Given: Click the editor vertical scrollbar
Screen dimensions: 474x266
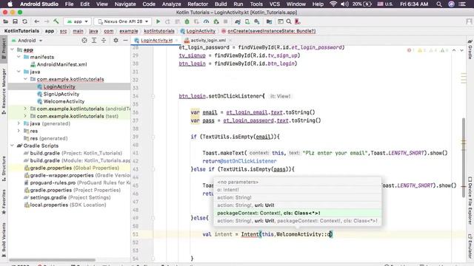Looking at the screenshot, I should coord(464,157).
